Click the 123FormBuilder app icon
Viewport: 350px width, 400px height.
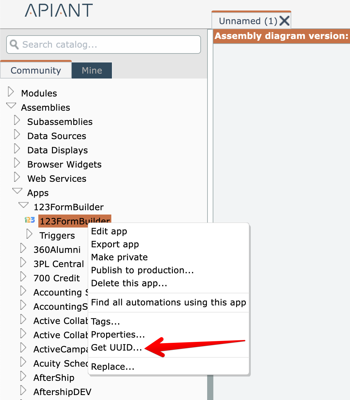pos(30,220)
